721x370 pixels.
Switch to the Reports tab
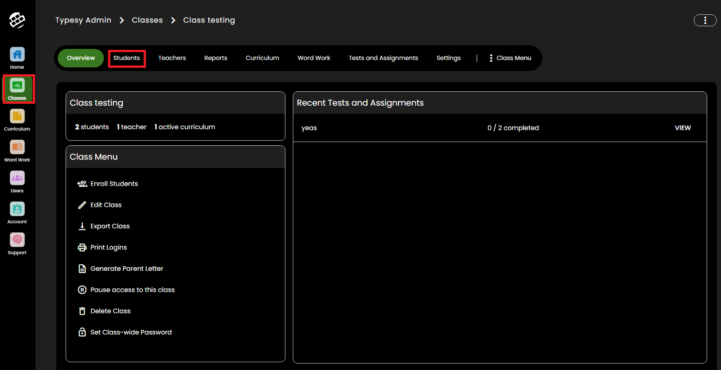pos(216,58)
